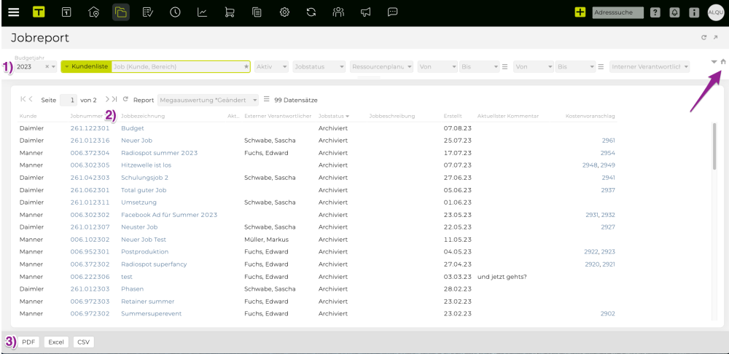The height and width of the screenshot is (354, 729).
Task: Click the vertical scrollbar of the job table
Action: 714,146
